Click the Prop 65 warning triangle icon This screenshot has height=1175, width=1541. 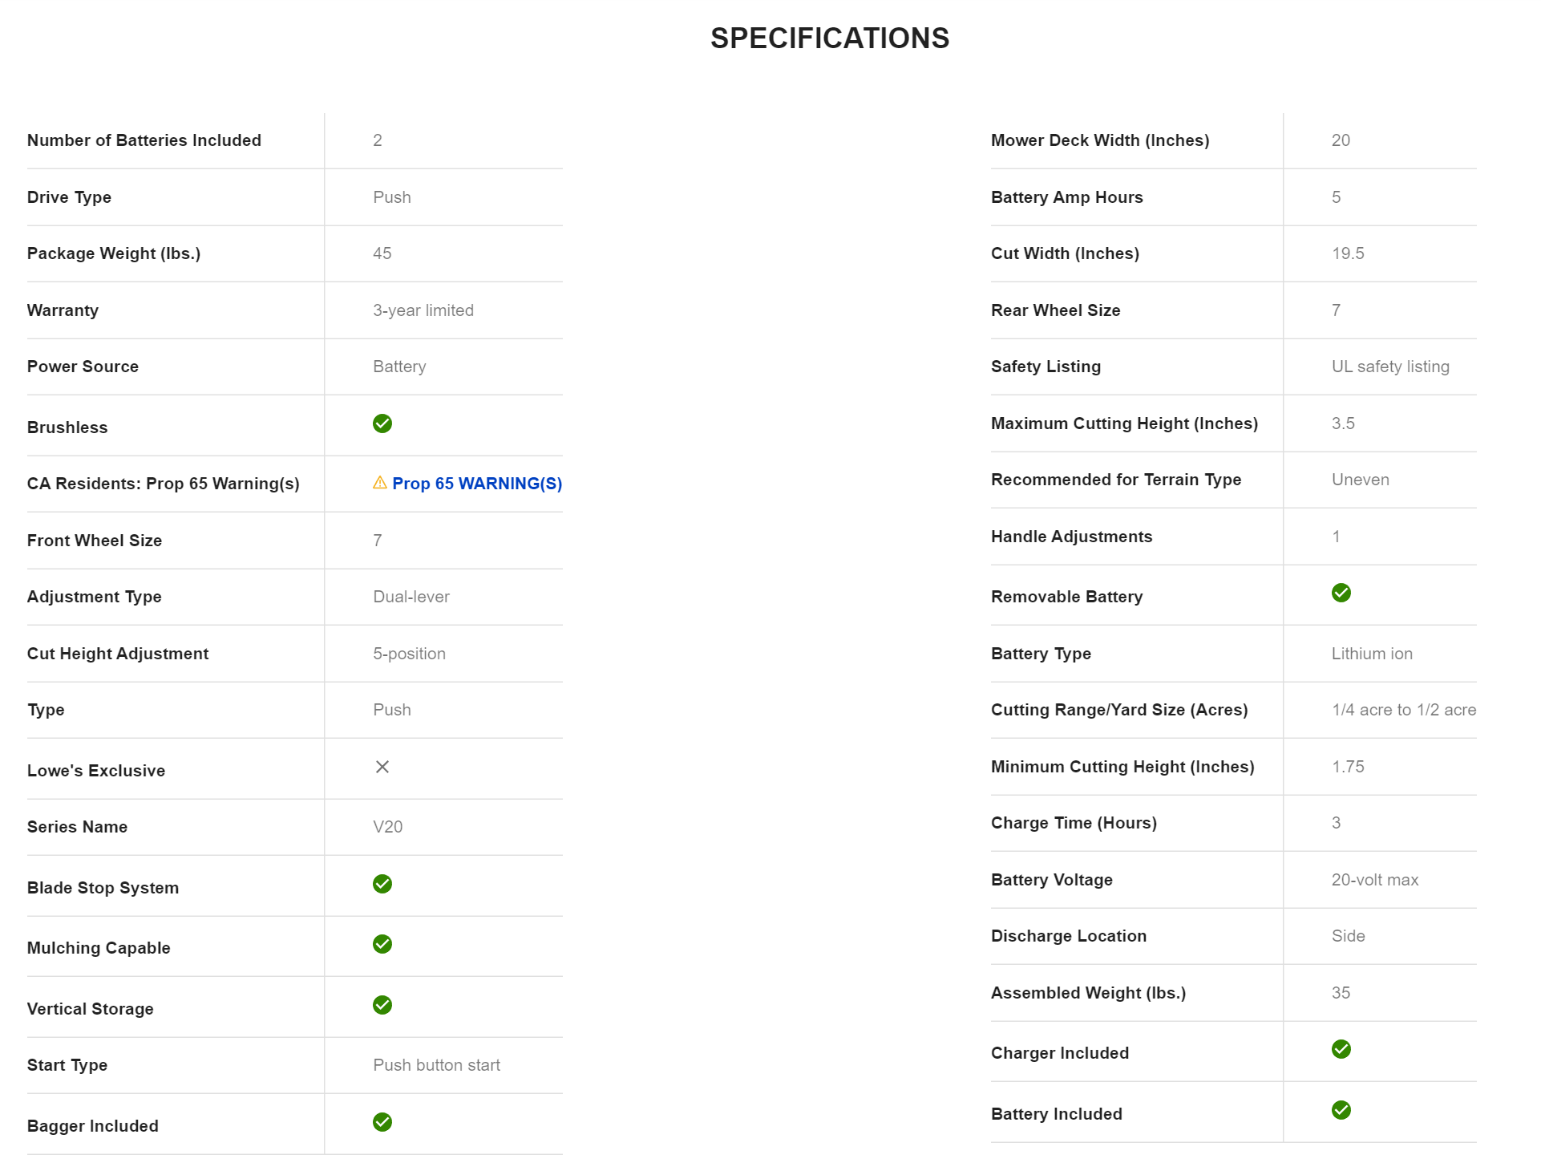pyautogui.click(x=380, y=483)
